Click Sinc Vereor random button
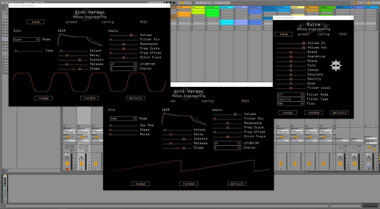Screen dimensions: 380x209 point(90,98)
